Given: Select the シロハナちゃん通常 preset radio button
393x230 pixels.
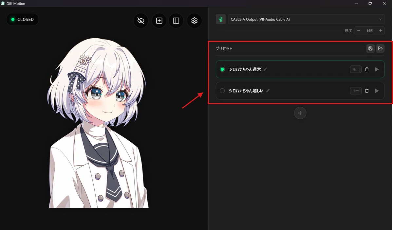Looking at the screenshot, I should (x=222, y=69).
